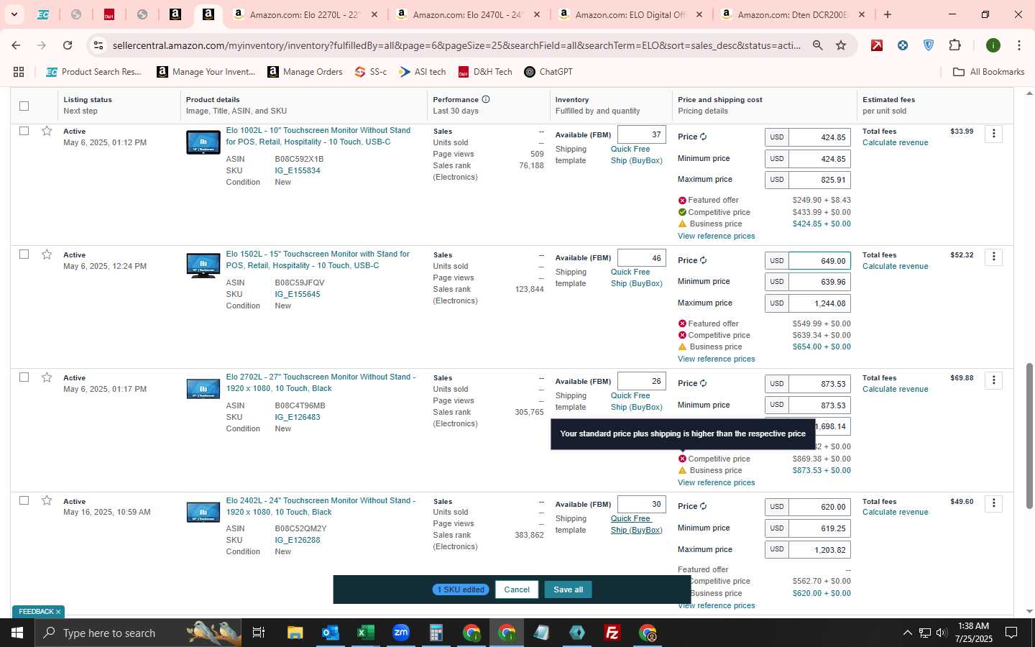The width and height of the screenshot is (1035, 647).
Task: Select the Elo 2402L listing checkbox
Action: 24,500
